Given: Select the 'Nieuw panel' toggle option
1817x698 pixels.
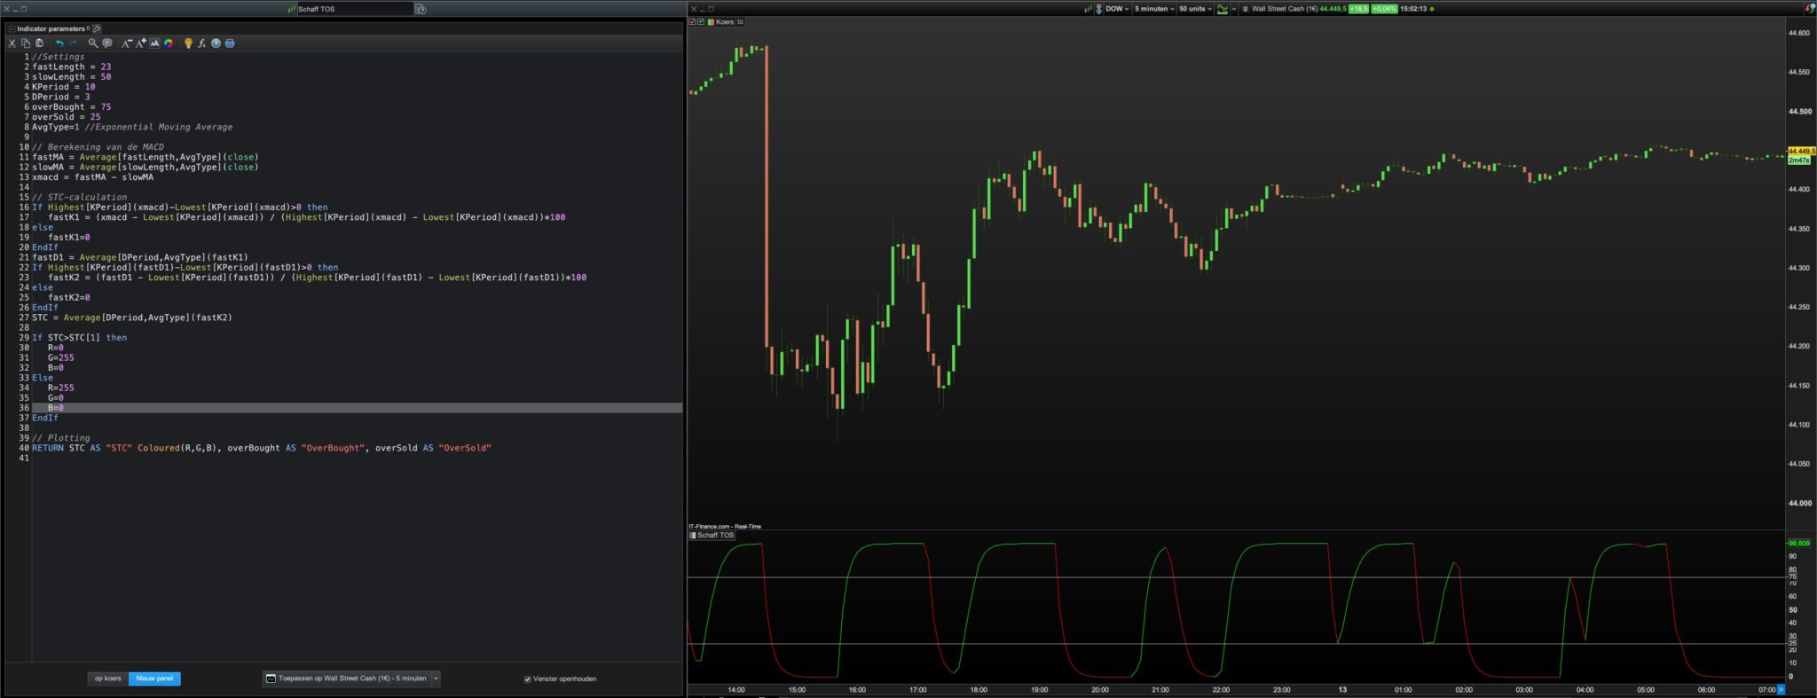Looking at the screenshot, I should point(154,678).
